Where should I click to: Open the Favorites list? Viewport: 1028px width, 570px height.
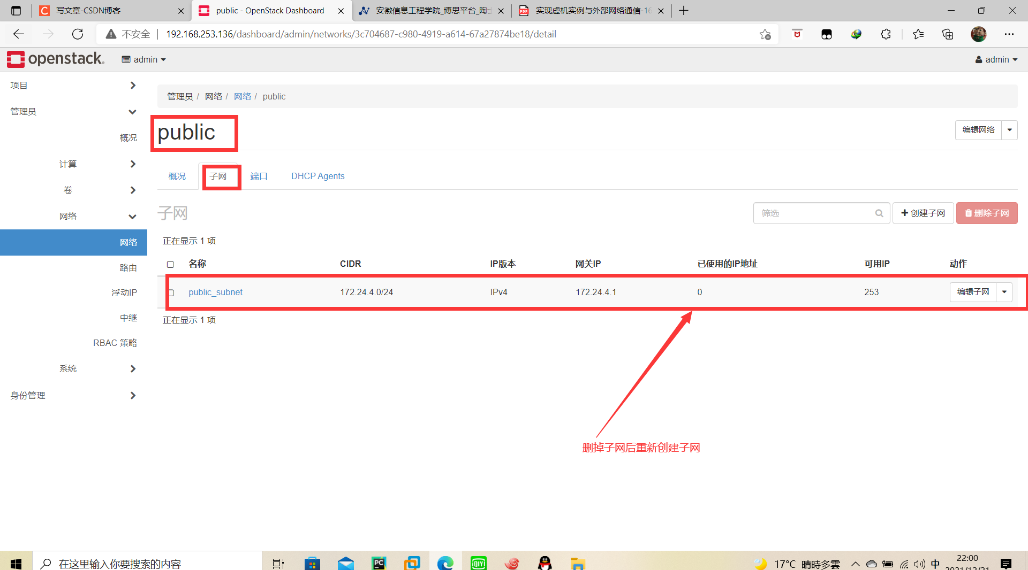[918, 34]
